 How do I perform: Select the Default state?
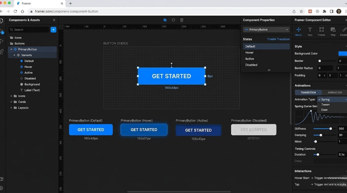pos(266,46)
